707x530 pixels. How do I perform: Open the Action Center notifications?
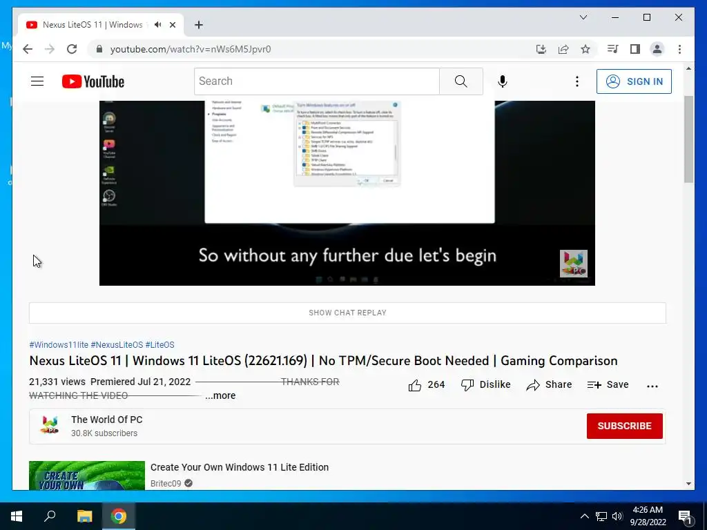(685, 517)
